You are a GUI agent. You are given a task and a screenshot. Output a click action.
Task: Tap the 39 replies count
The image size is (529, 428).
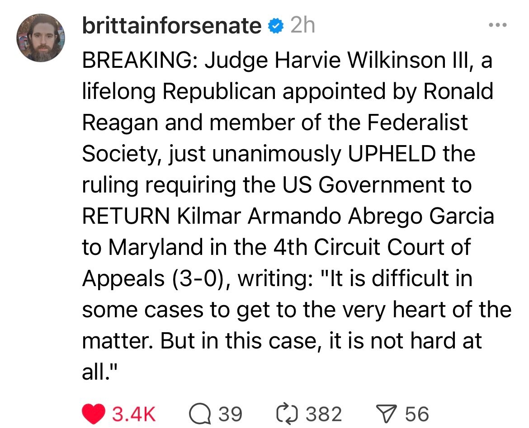click(231, 414)
